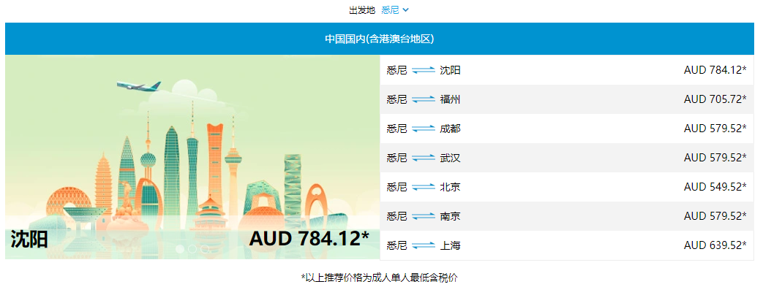Viewport: 782px width, 287px height.
Task: Select the third carousel indicator dot
Action: [x=205, y=248]
